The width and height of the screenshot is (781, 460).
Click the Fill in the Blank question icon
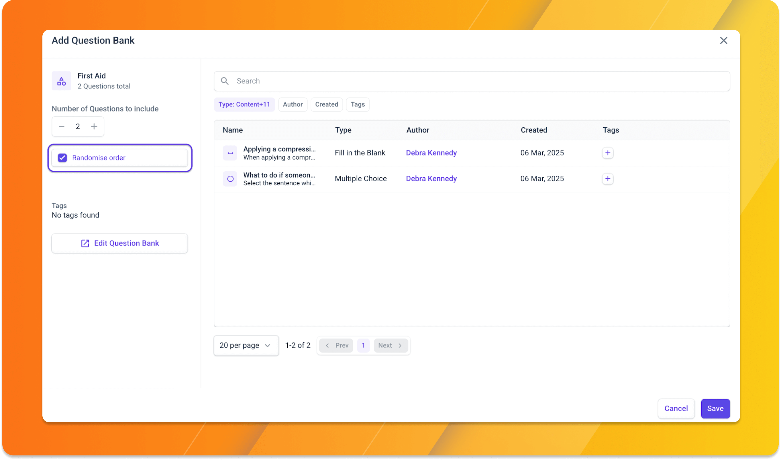coord(230,153)
